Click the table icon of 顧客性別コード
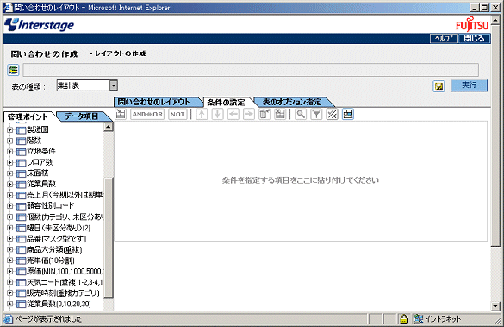The image size is (504, 327). point(21,206)
